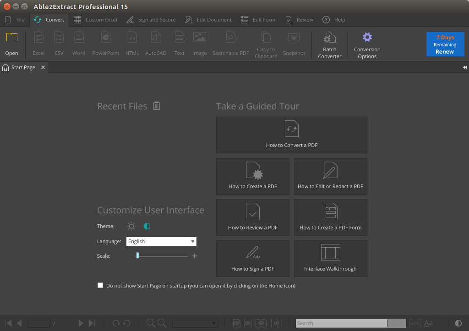Open the Batch Converter tool
The width and height of the screenshot is (469, 331).
click(329, 45)
